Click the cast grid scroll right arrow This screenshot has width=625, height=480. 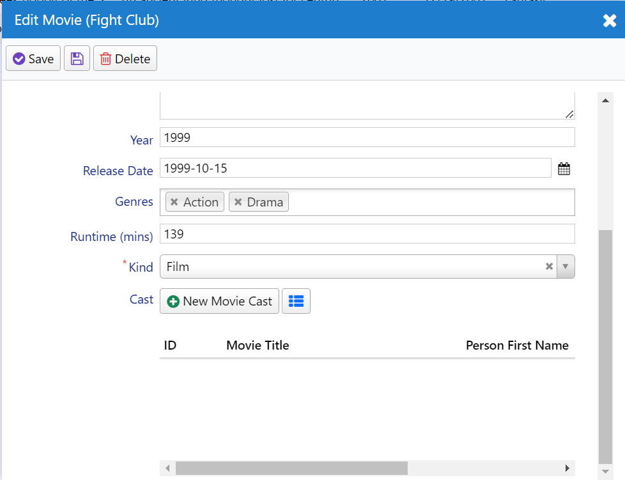coord(567,468)
